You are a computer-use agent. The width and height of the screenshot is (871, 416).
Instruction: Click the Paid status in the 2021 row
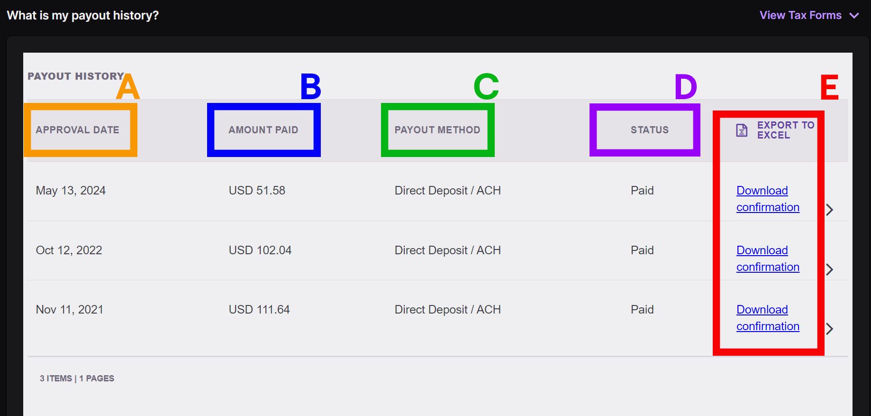642,310
